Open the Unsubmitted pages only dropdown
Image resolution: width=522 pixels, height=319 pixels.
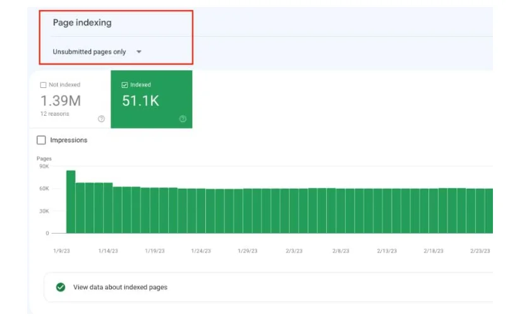coord(97,52)
